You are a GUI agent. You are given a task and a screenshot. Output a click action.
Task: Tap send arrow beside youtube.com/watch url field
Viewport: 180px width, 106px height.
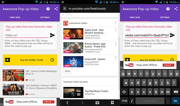(x=172, y=35)
